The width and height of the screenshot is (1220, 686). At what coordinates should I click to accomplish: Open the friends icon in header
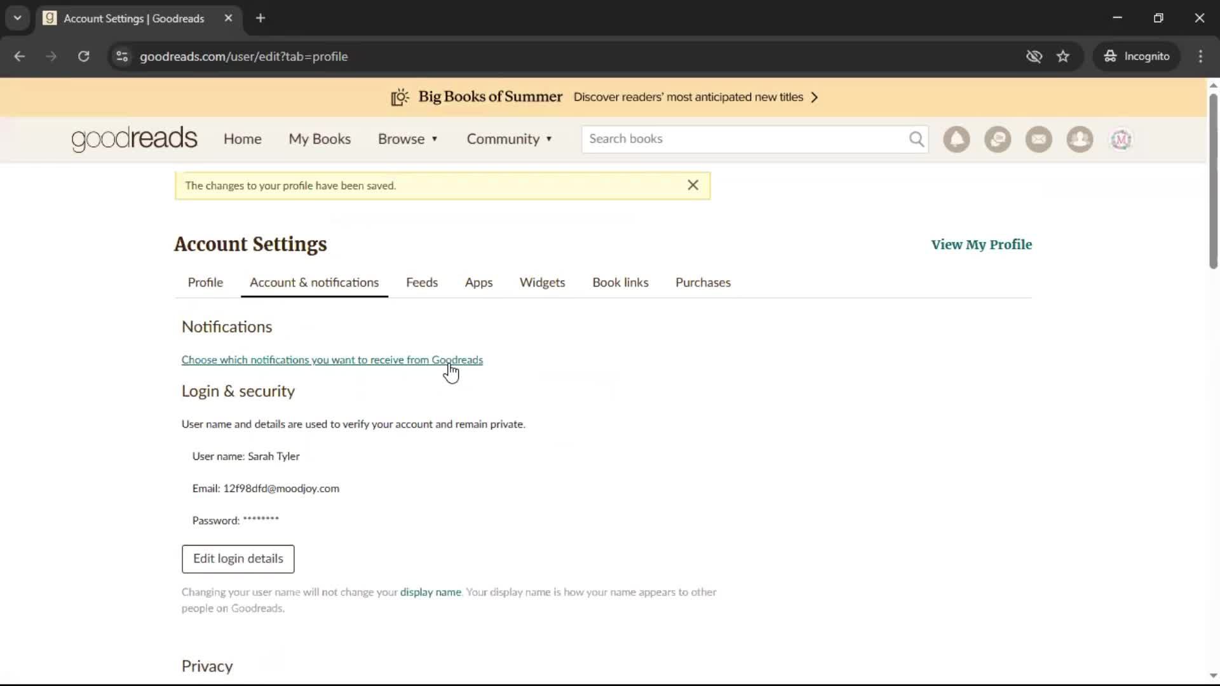pos(1080,139)
